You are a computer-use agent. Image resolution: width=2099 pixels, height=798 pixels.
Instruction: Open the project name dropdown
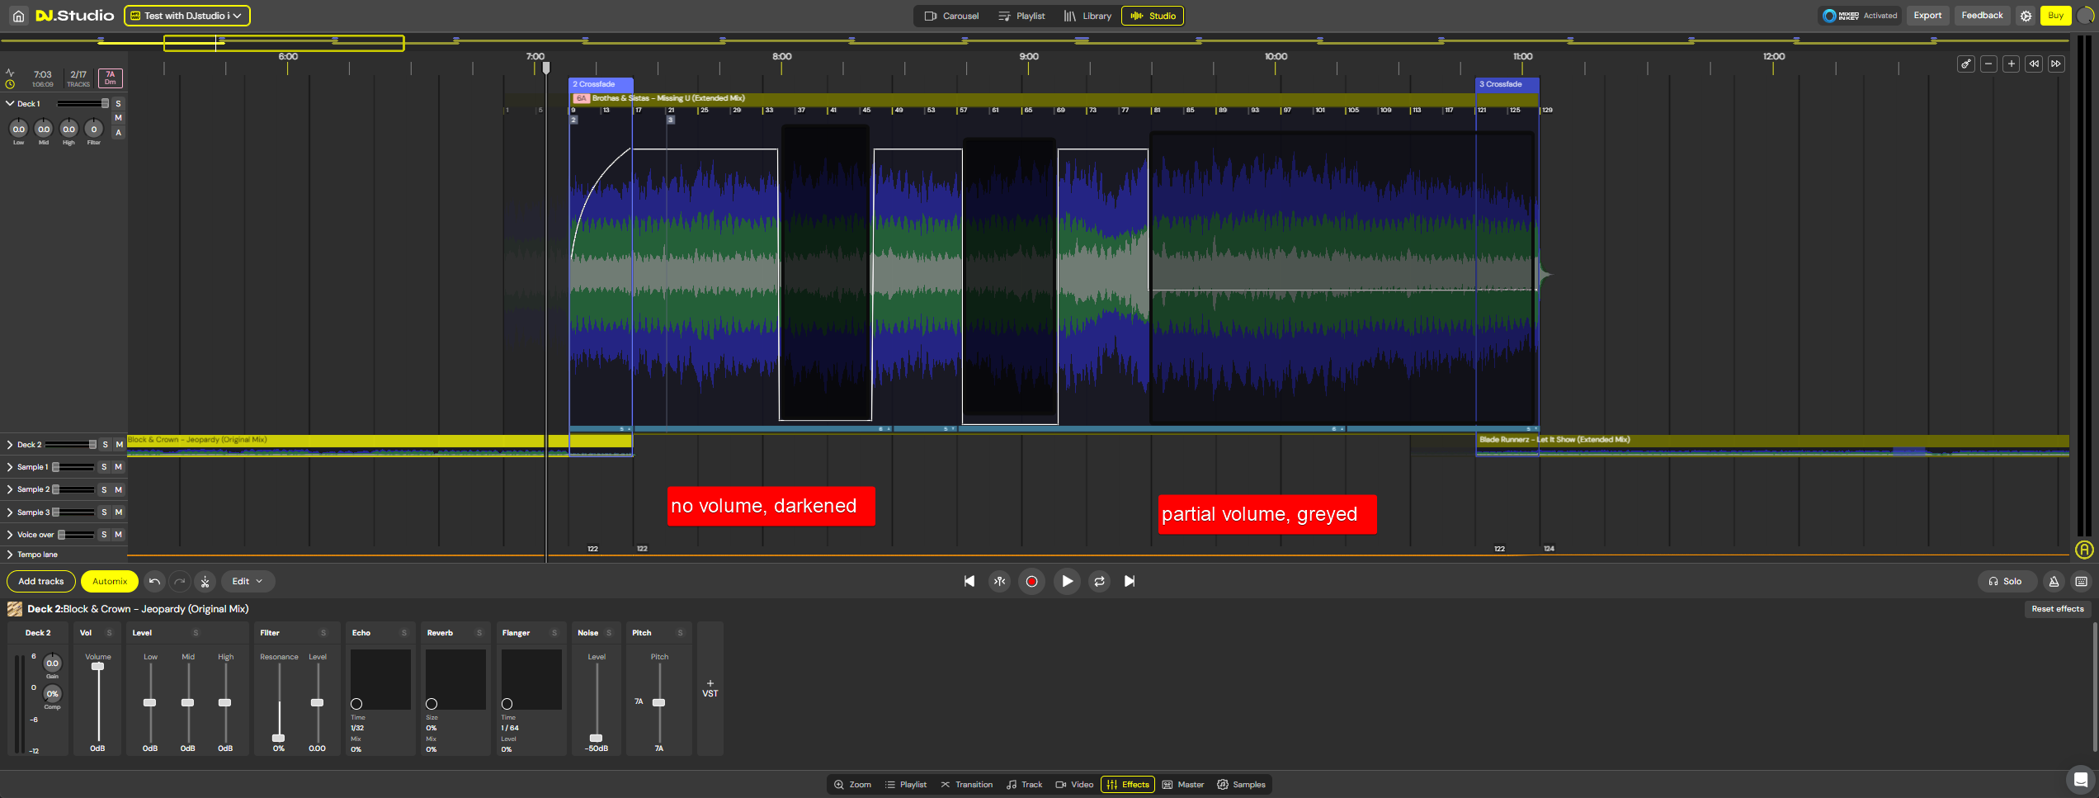(186, 16)
